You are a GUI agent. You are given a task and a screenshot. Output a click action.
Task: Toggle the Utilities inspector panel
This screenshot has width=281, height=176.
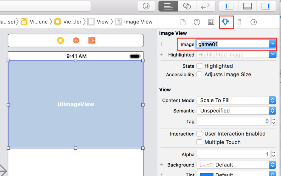click(x=266, y=6)
